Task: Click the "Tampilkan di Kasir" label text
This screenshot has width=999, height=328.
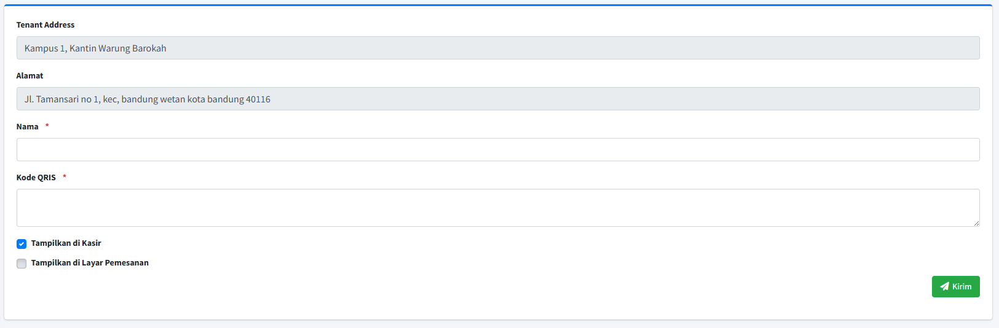Action: point(66,243)
